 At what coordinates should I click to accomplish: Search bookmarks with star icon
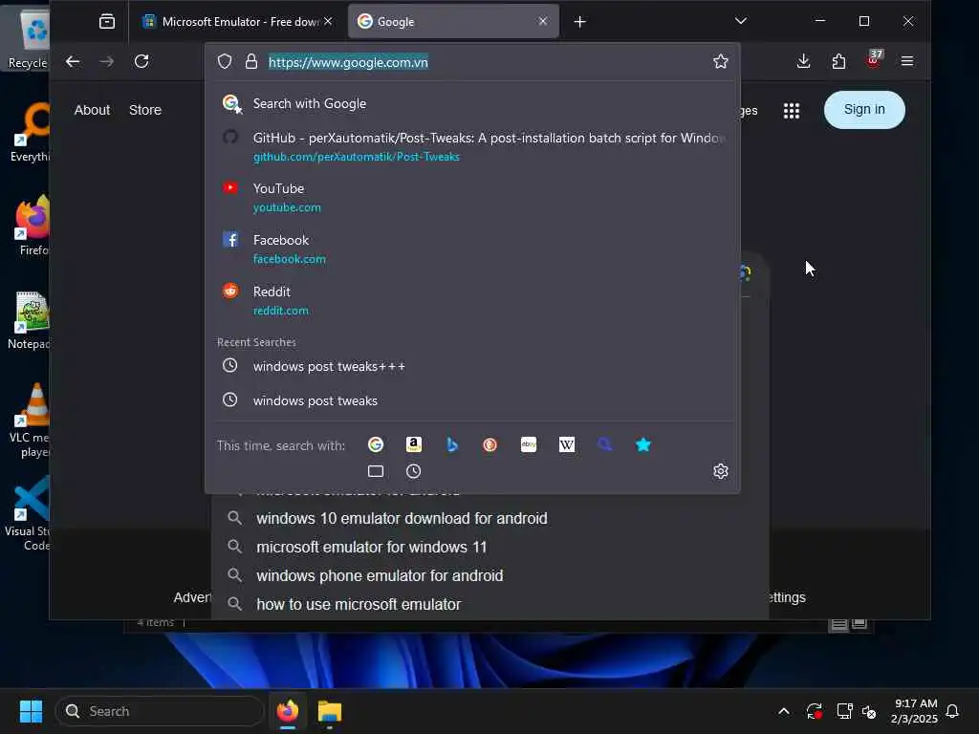pyautogui.click(x=643, y=444)
